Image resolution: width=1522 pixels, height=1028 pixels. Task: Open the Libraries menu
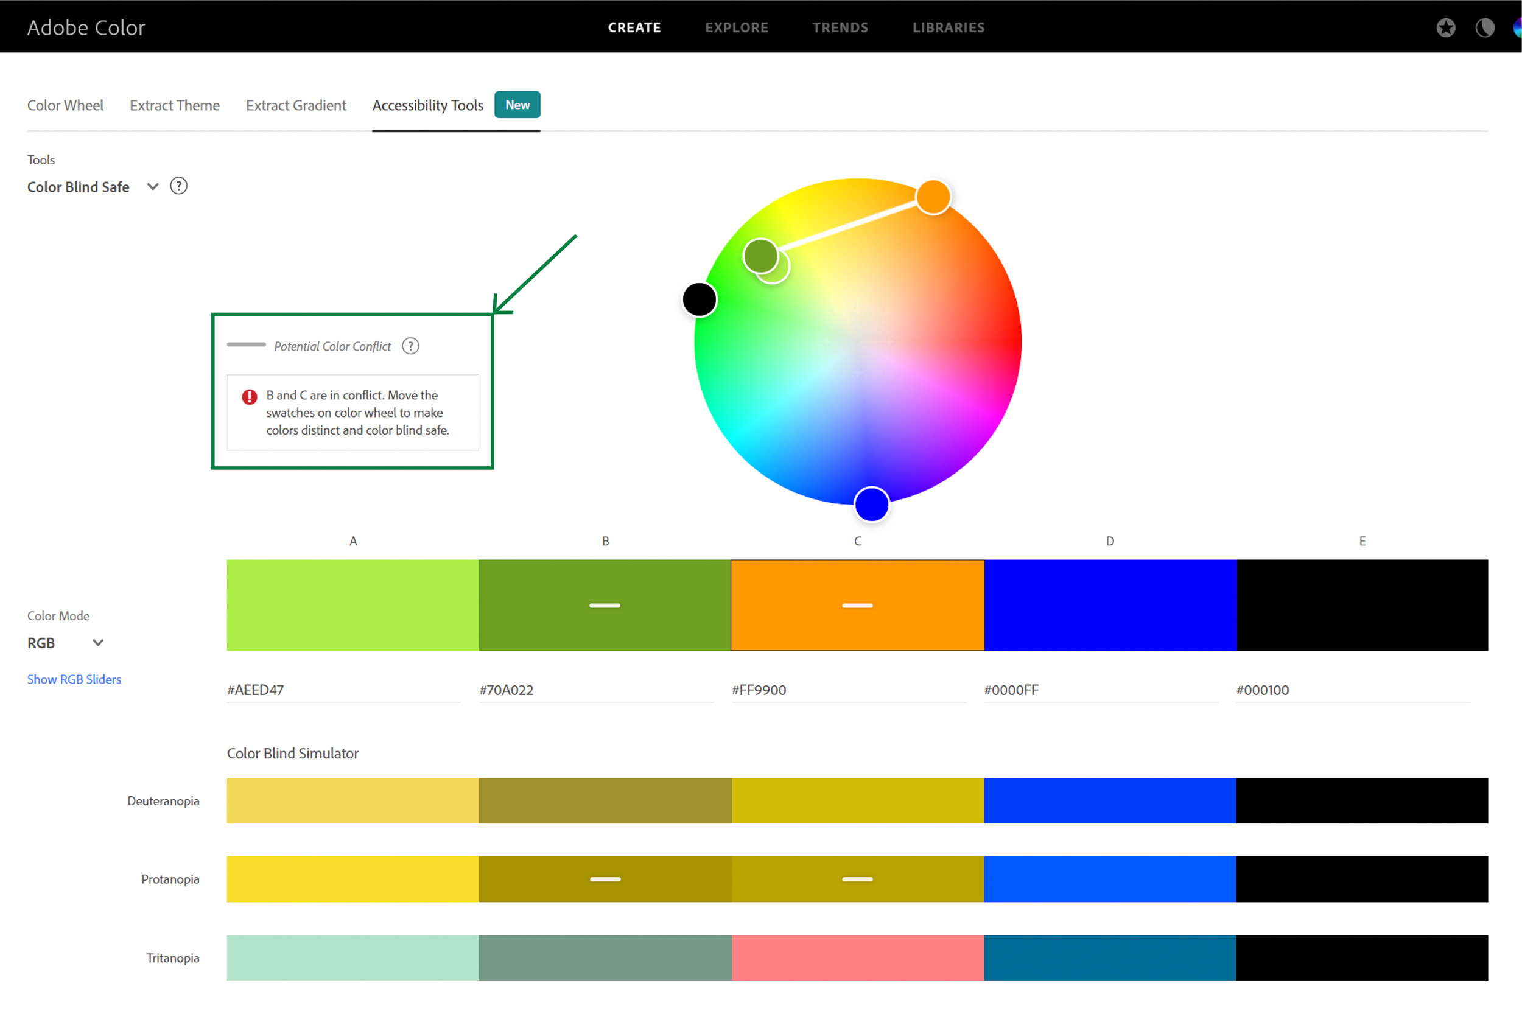[x=948, y=27]
